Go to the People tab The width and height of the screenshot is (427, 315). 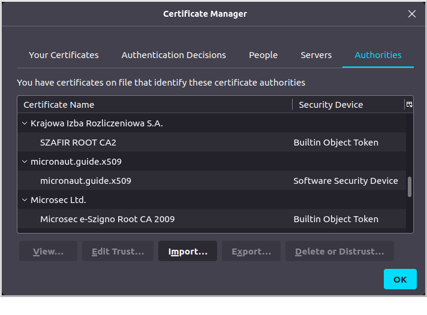tap(263, 55)
